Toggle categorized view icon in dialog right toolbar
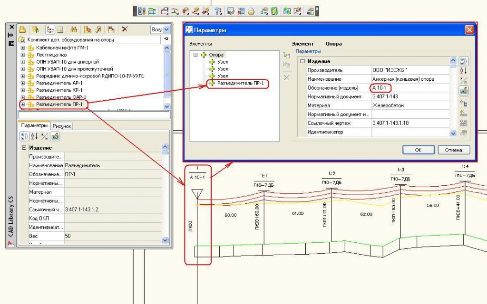 (464, 61)
